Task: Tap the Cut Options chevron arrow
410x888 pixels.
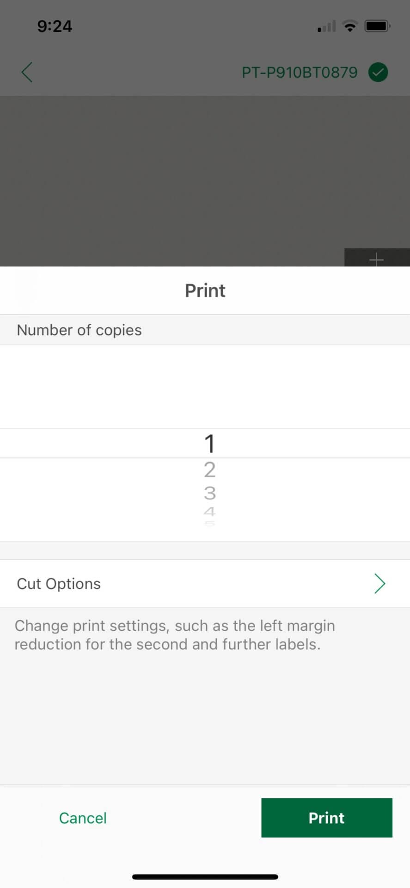Action: (x=379, y=583)
